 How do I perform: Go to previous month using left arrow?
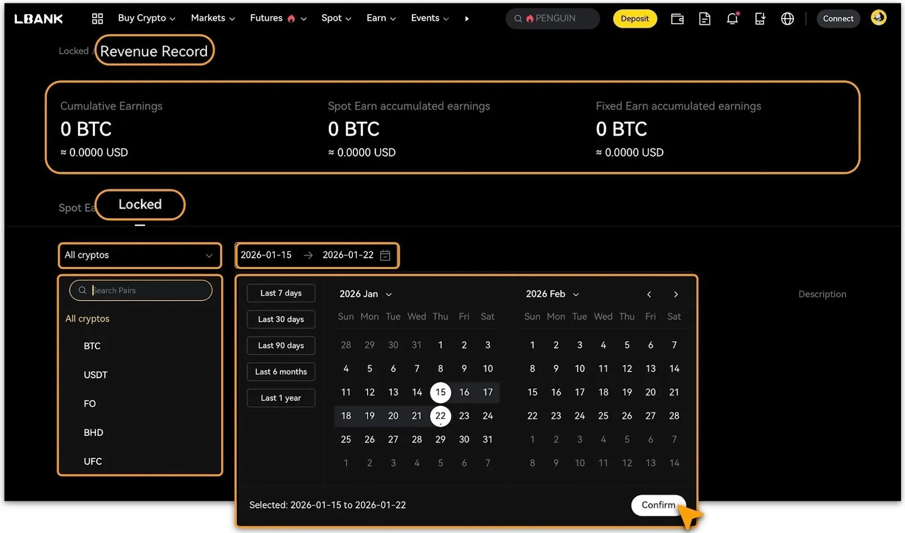[649, 294]
